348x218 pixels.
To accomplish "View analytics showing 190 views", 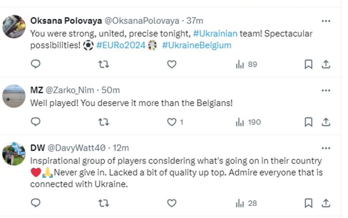I will click(x=248, y=122).
